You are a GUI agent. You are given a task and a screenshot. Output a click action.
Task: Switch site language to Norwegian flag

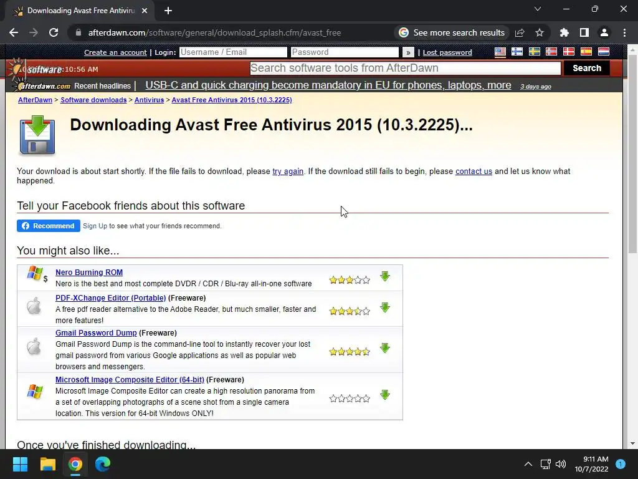[551, 52]
